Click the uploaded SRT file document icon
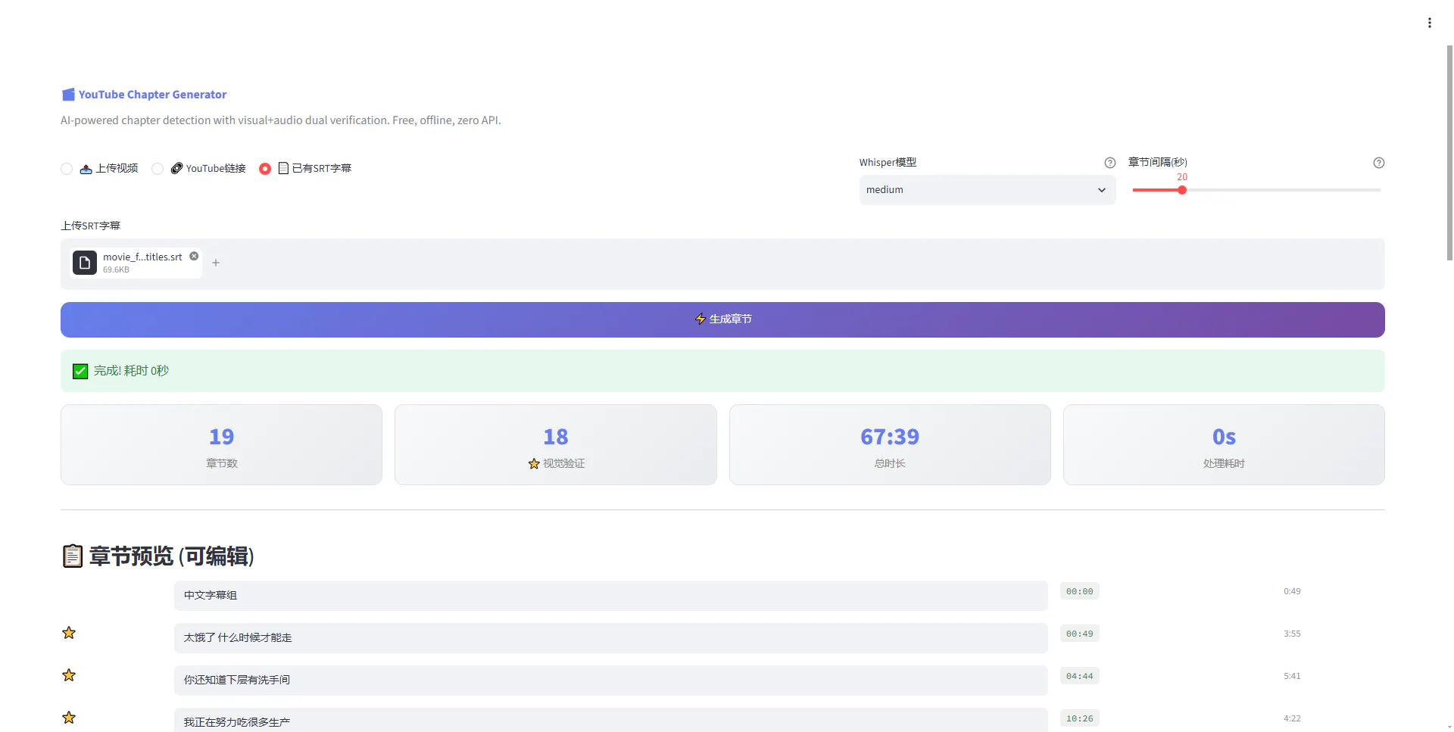This screenshot has height=732, width=1454. click(85, 263)
